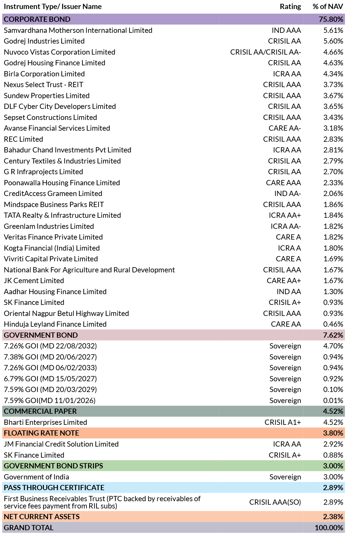The width and height of the screenshot is (346, 534).
Task: Select the Nuvoco Vistas CRISIL AA/CRISIL AA- rating
Action: (265, 52)
